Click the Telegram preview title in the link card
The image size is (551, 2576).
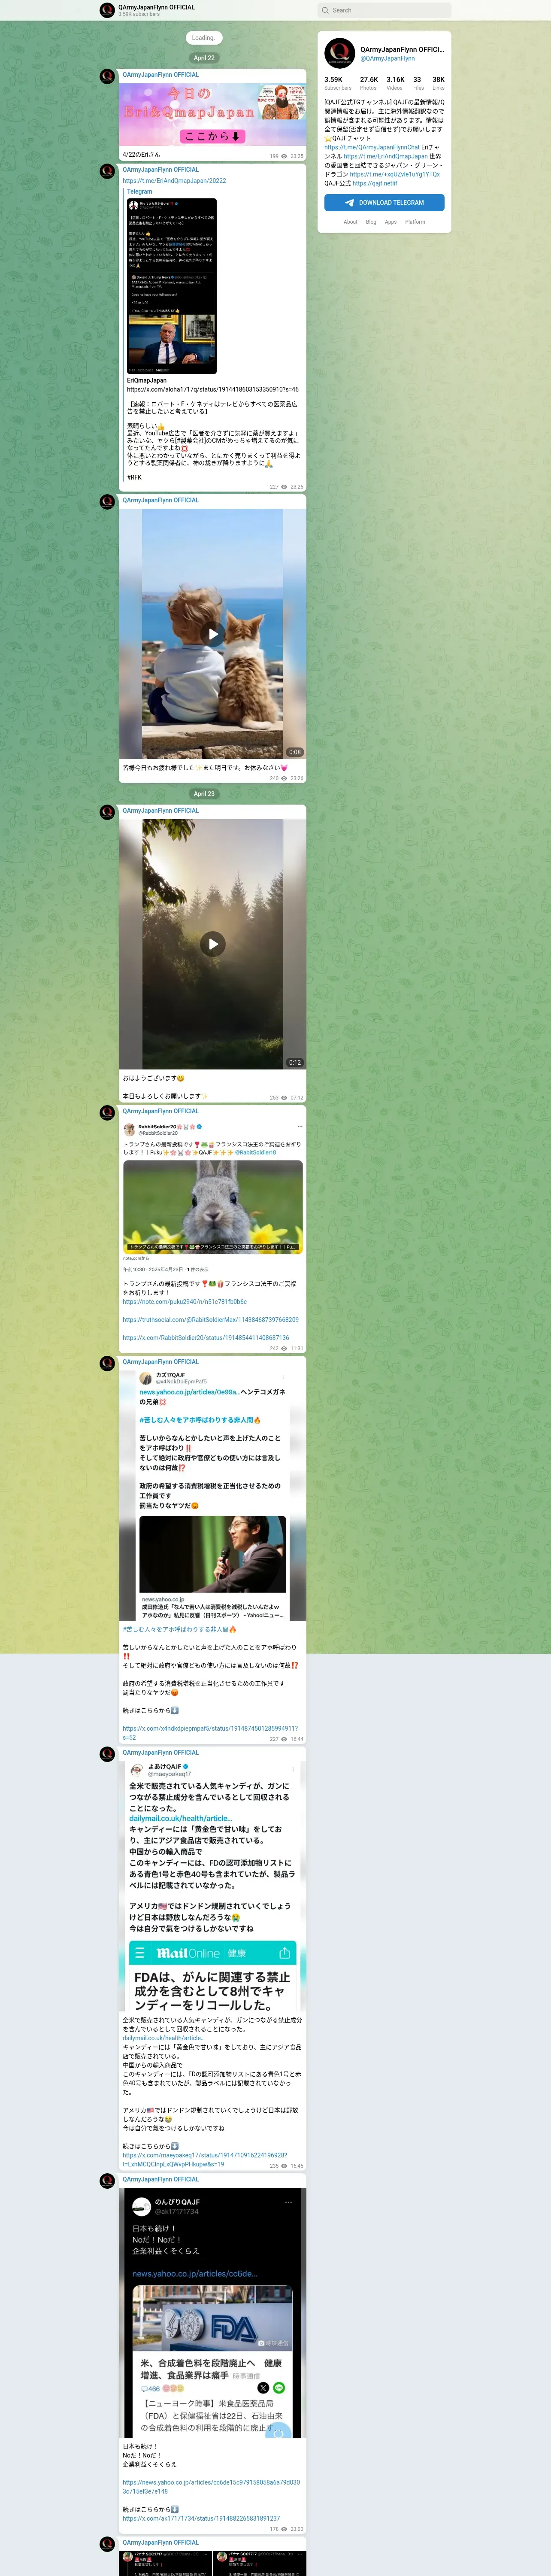140,191
